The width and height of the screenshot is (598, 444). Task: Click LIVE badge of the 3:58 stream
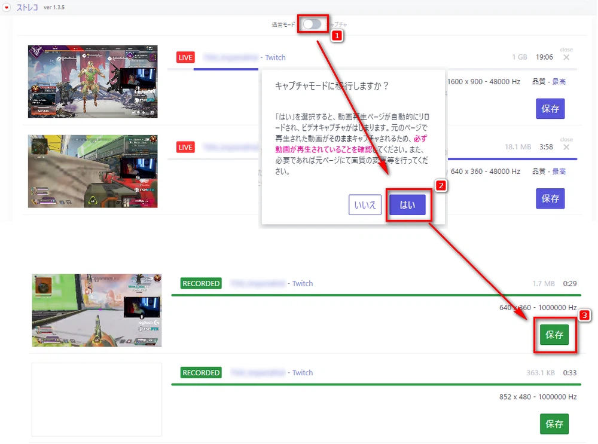(185, 148)
